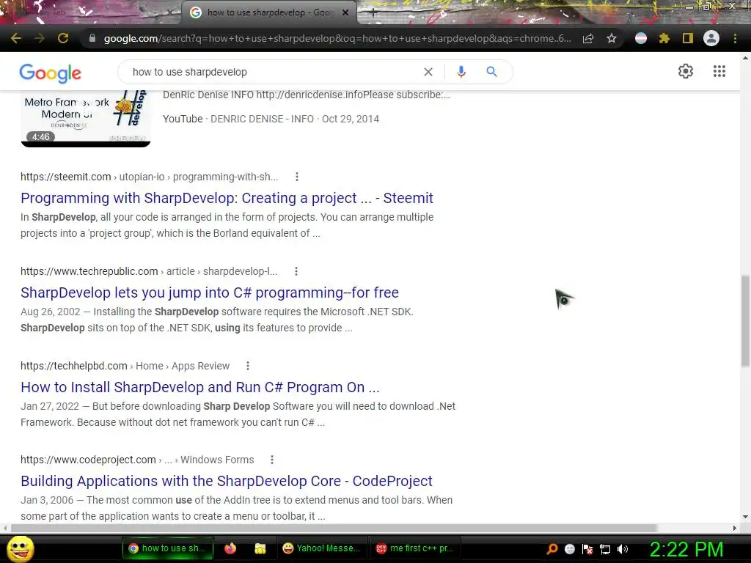Open the Google apps grid
This screenshot has height=563, width=751.
click(719, 71)
